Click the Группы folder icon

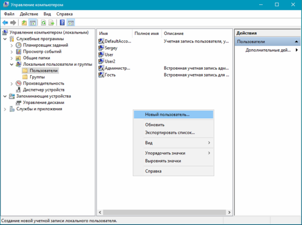25,77
